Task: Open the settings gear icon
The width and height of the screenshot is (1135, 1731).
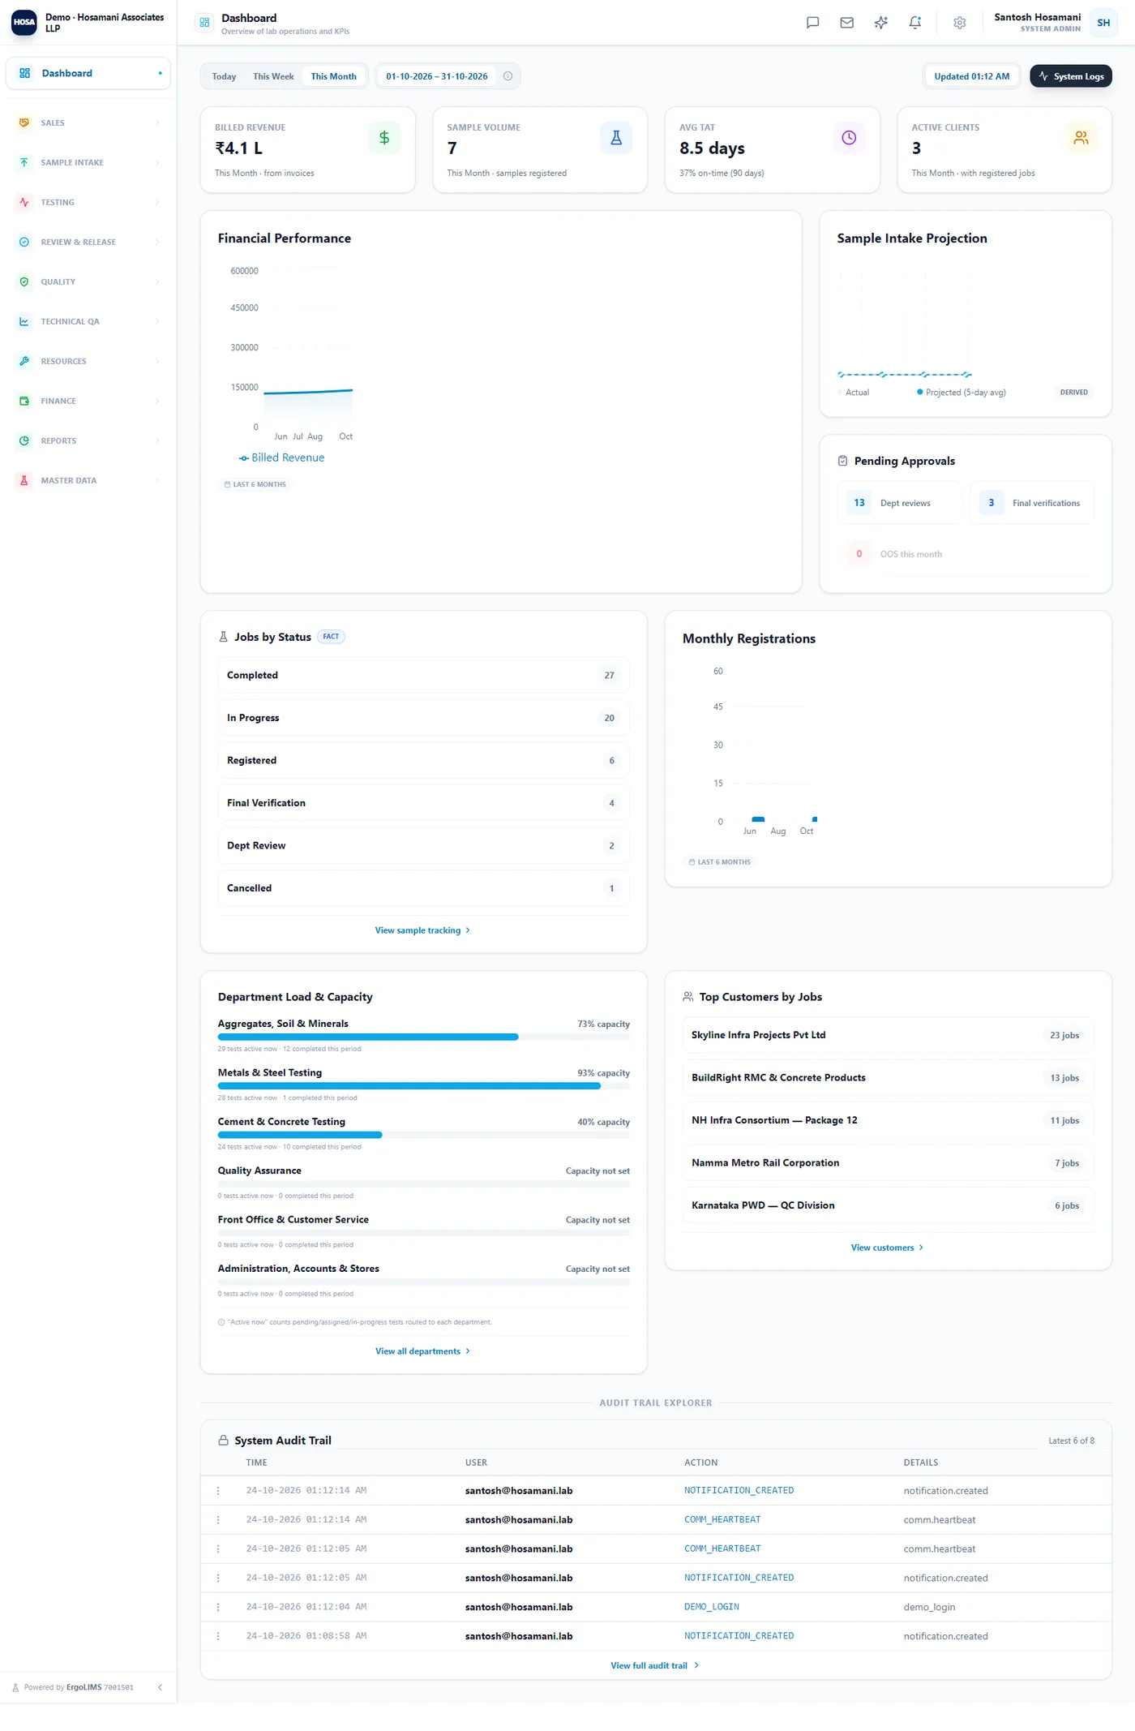Action: coord(959,23)
